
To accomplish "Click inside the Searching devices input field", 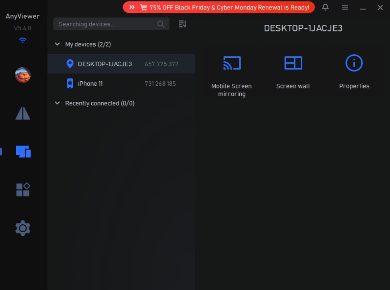I will tap(106, 24).
